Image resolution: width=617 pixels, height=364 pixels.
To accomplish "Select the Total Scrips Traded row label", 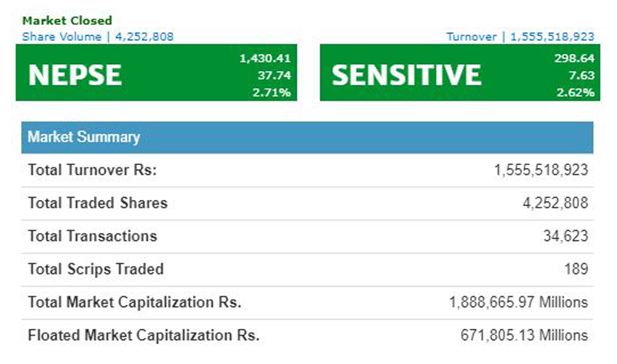I will pyautogui.click(x=96, y=270).
